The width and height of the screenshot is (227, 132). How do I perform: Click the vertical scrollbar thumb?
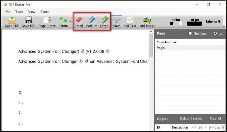point(151,45)
